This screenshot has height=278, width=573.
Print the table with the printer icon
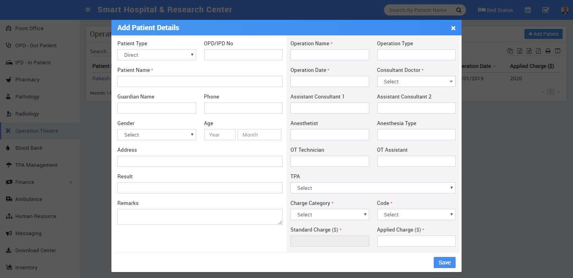click(x=548, y=51)
